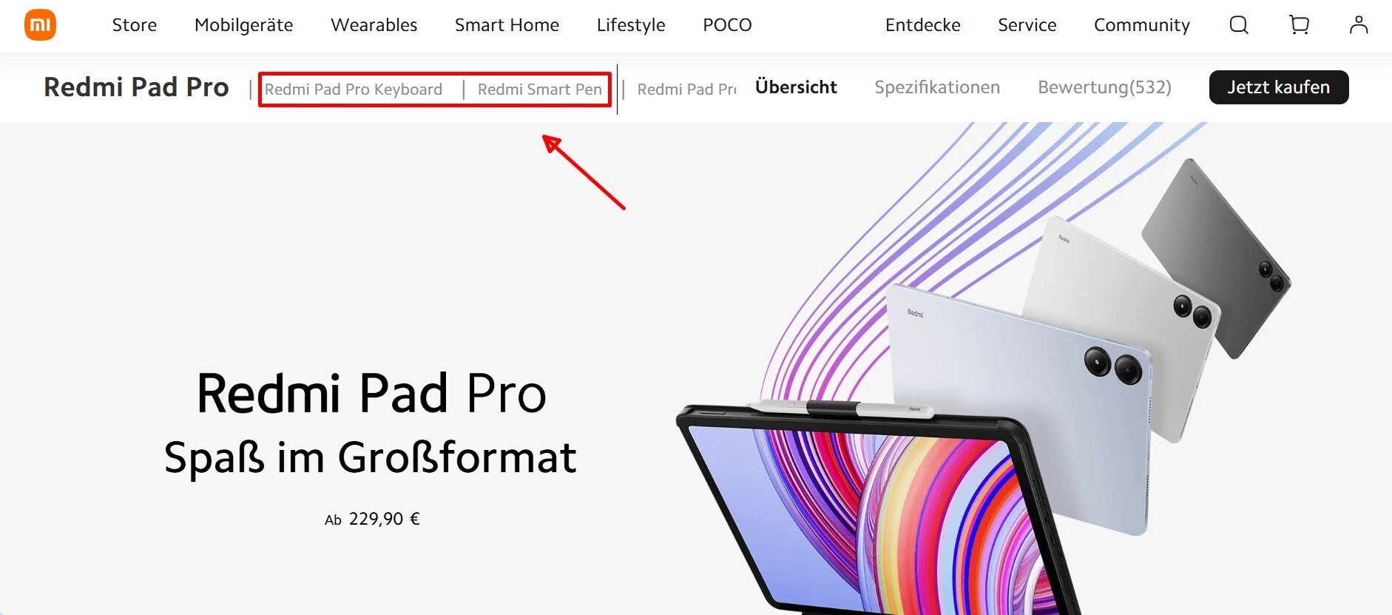Click the Jetzt kaufen button
Screen dimensions: 1392x615
point(1279,87)
